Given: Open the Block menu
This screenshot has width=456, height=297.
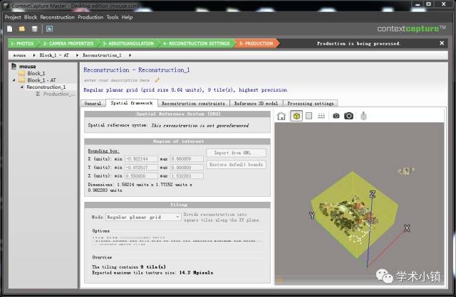Looking at the screenshot, I should tap(31, 17).
